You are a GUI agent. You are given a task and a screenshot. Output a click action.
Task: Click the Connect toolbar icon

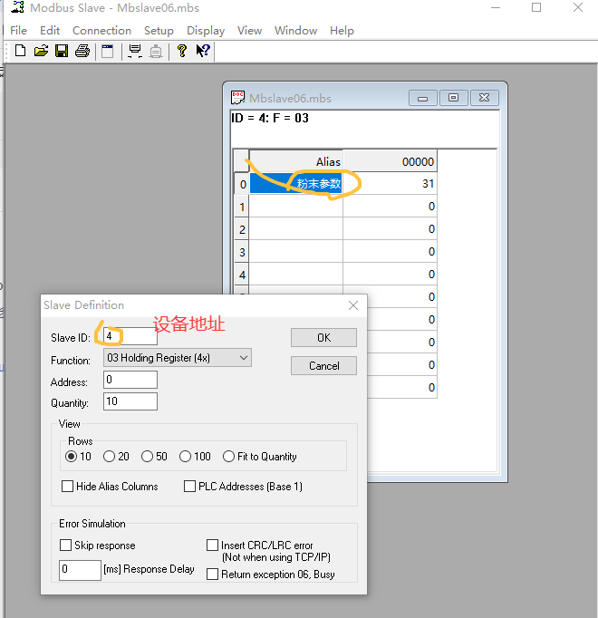click(135, 52)
